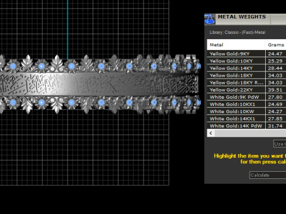Click the 27.80 grams value
The width and height of the screenshot is (286, 214).
(275, 97)
